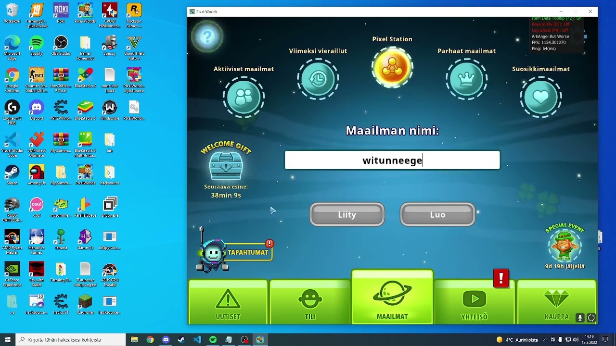Select the Pixel Station icon
This screenshot has width=616, height=346.
pyautogui.click(x=392, y=67)
